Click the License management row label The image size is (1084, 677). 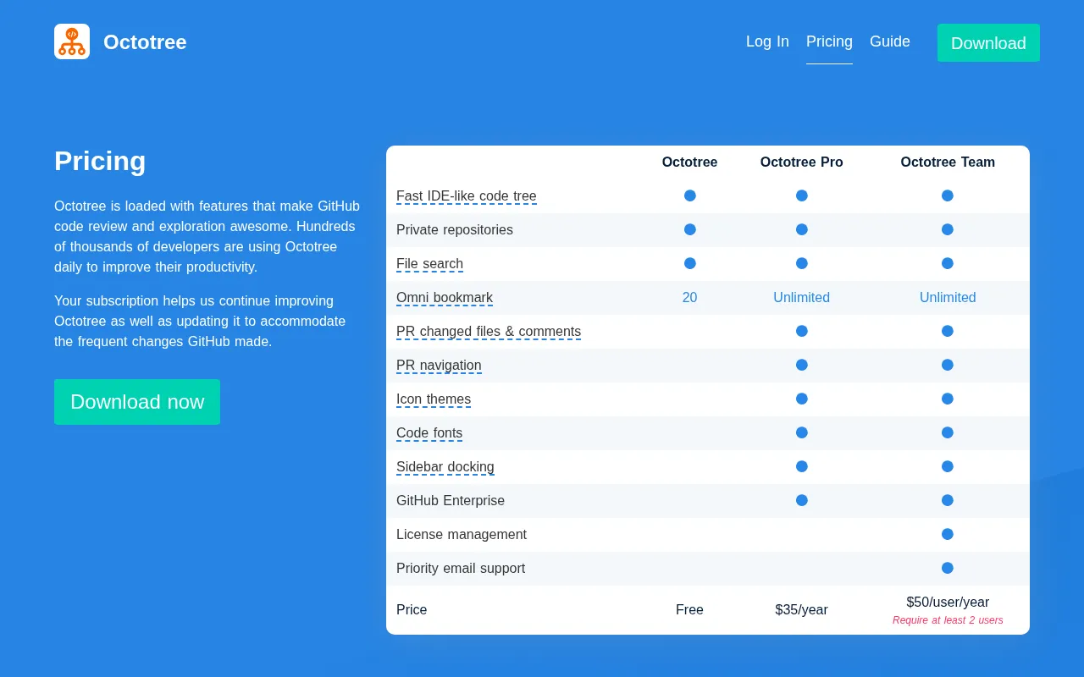point(462,535)
